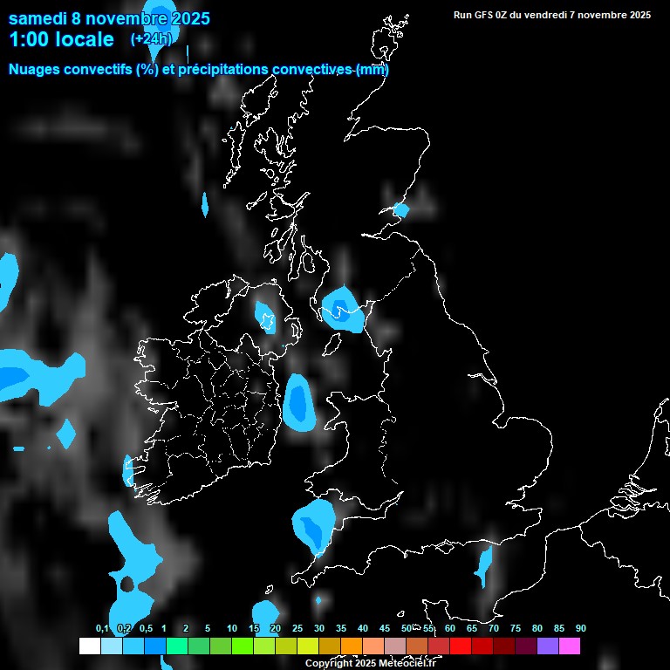Click the yellow legend swatch below 25

pos(308,646)
